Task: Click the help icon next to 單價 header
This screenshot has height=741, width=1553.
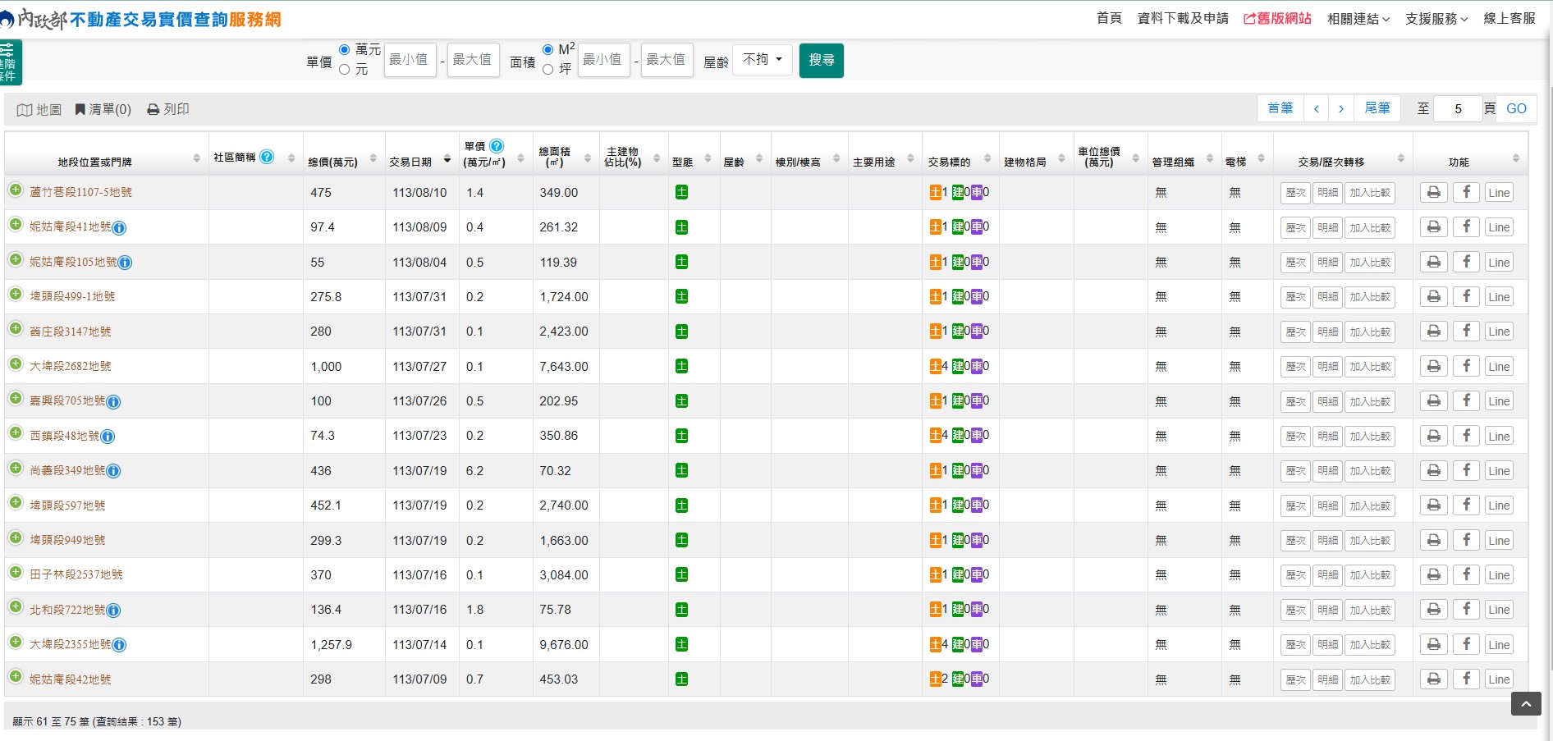Action: (x=496, y=146)
